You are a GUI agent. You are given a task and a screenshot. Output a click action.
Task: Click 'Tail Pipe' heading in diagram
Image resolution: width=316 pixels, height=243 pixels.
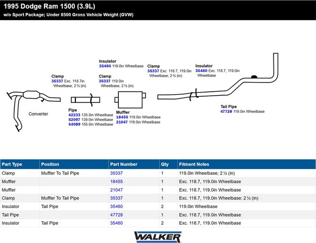(x=229, y=106)
